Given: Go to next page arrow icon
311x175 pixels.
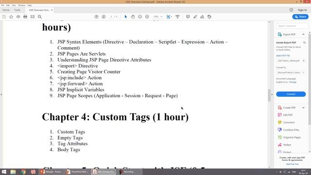Looking at the screenshot, I should (104, 17).
